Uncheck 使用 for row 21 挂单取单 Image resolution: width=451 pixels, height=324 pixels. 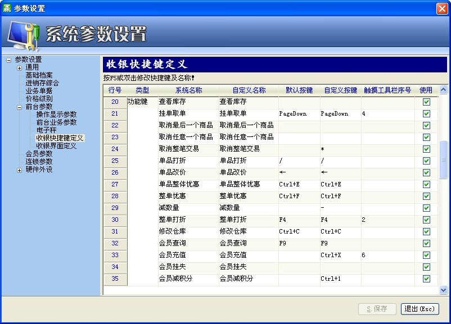point(426,114)
